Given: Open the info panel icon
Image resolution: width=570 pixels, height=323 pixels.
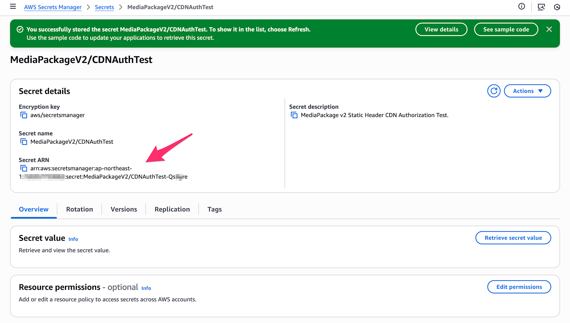Looking at the screenshot, I should [522, 7].
